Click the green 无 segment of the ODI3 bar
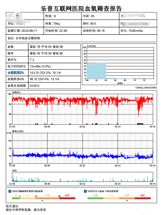The image size is (163, 215). click(x=16, y=198)
